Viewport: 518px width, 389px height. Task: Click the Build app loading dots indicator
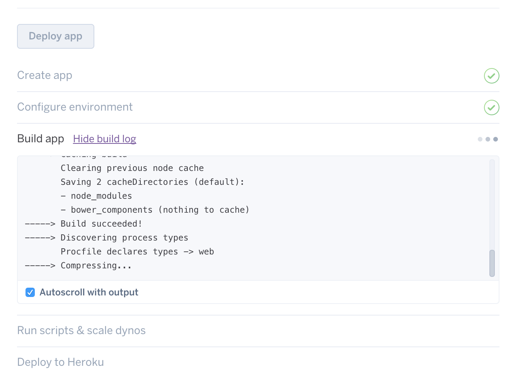(487, 139)
